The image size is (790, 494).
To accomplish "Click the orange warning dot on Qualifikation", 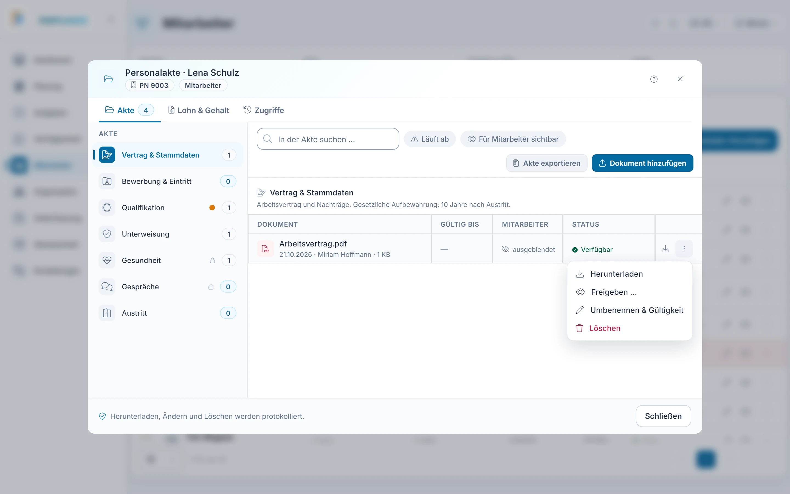I will coord(212,208).
